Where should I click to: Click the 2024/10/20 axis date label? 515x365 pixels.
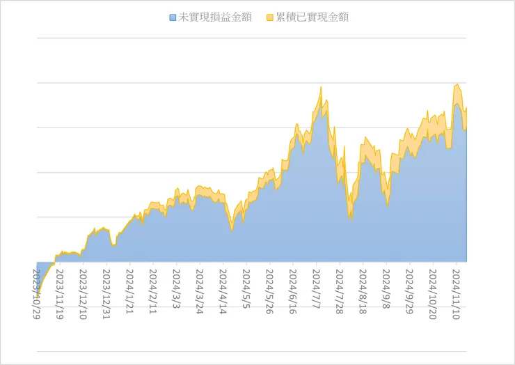tap(433, 295)
